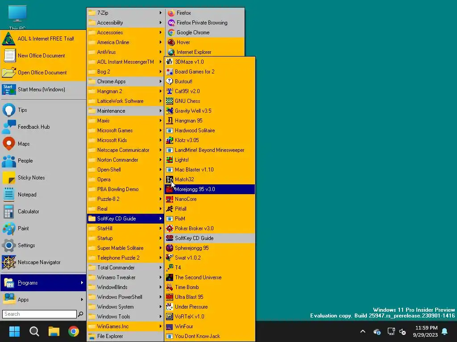Viewport: 457px width, 342px height.
Task: Open Under Pressure icon
Action: [169, 306]
